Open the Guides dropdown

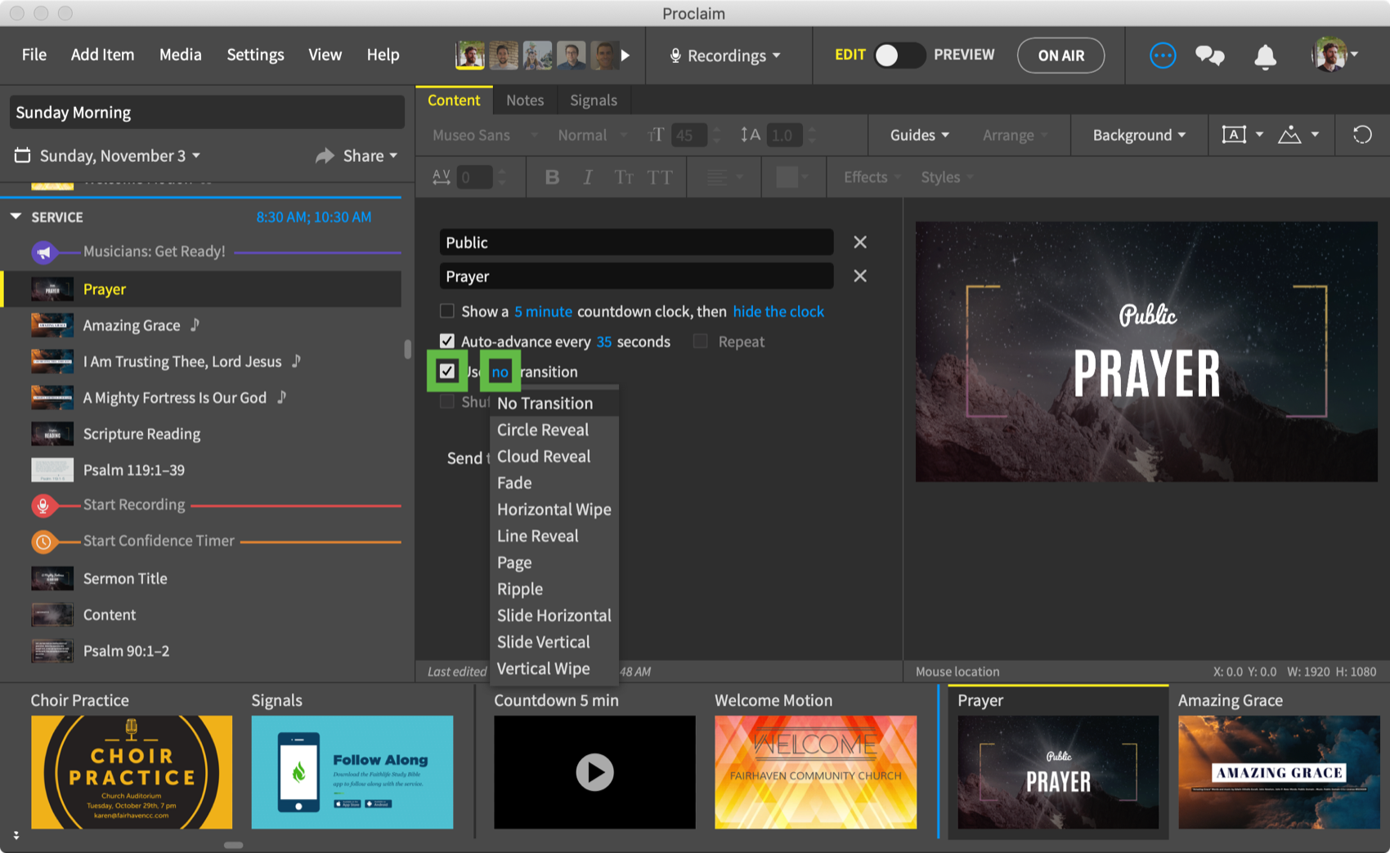920,135
